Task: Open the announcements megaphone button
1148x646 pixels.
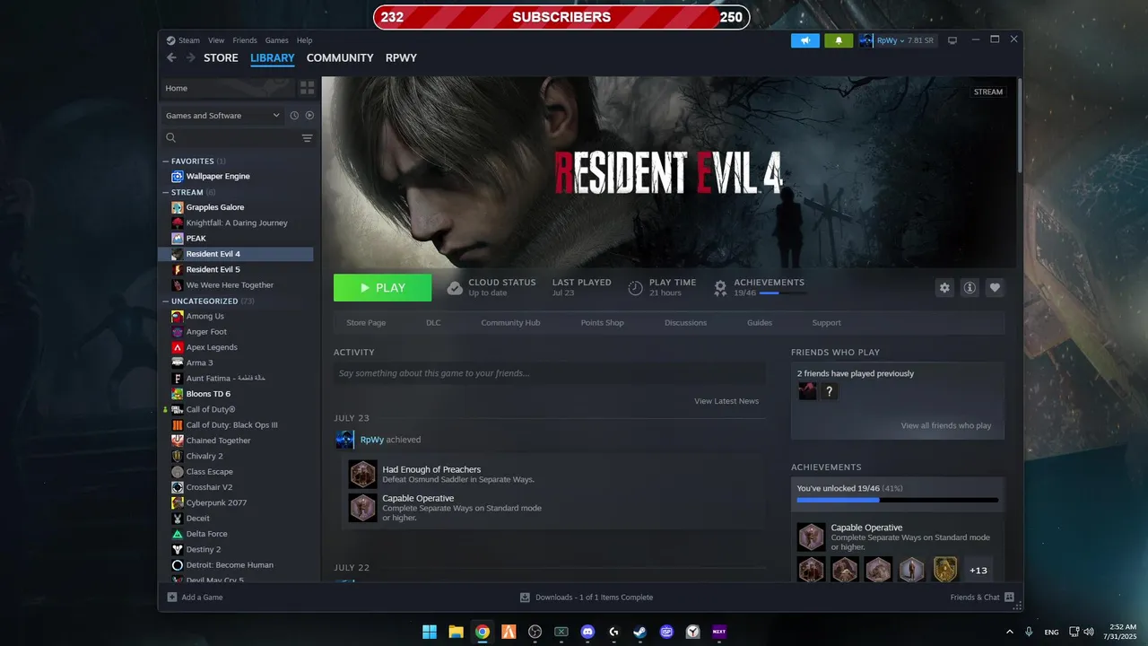Action: click(x=805, y=40)
